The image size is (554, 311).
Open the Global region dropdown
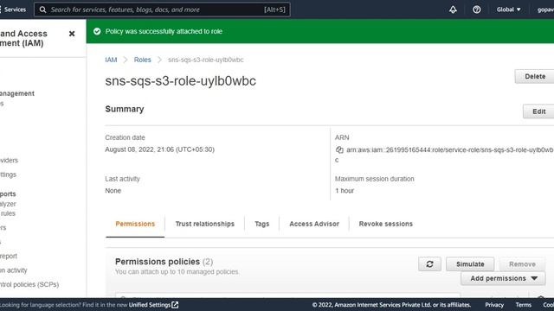coord(508,10)
